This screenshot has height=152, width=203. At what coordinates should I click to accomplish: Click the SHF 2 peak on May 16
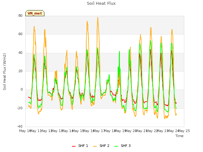click(x=98, y=17)
